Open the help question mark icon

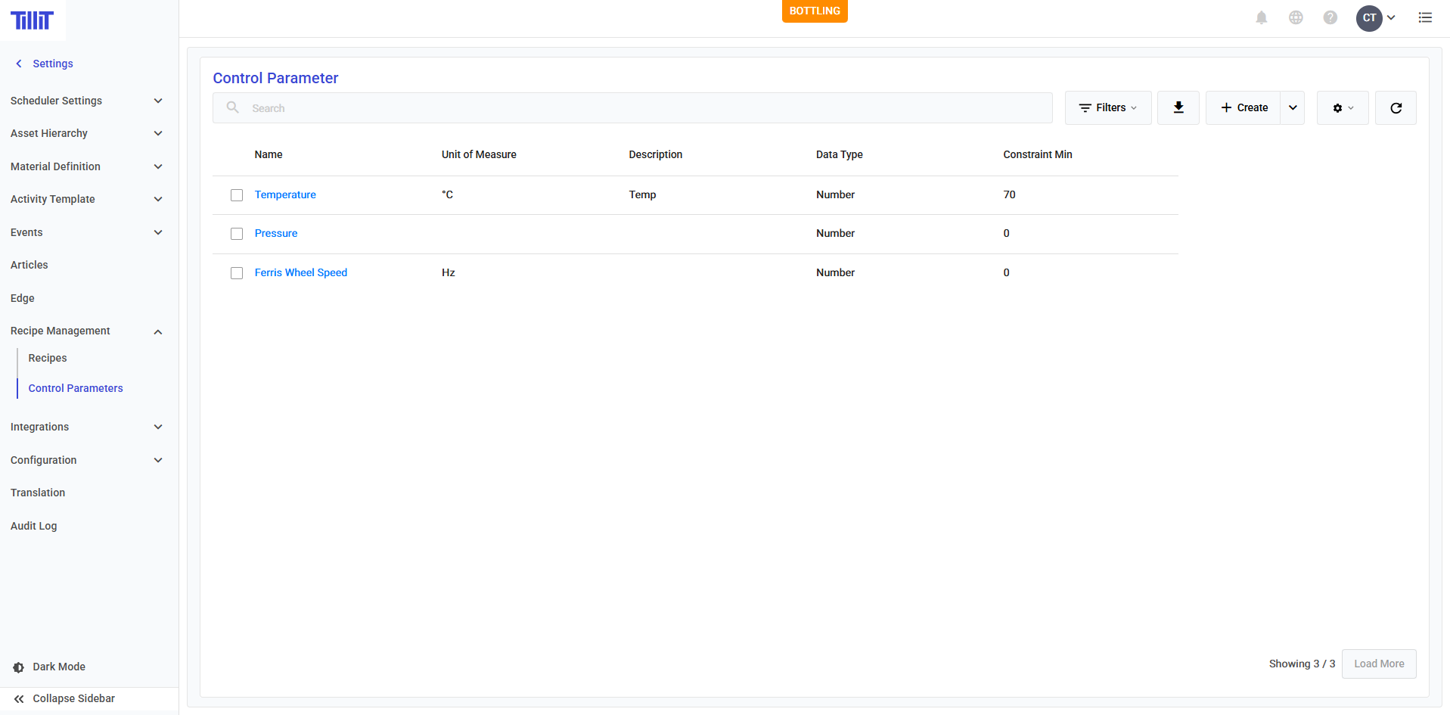click(x=1330, y=17)
